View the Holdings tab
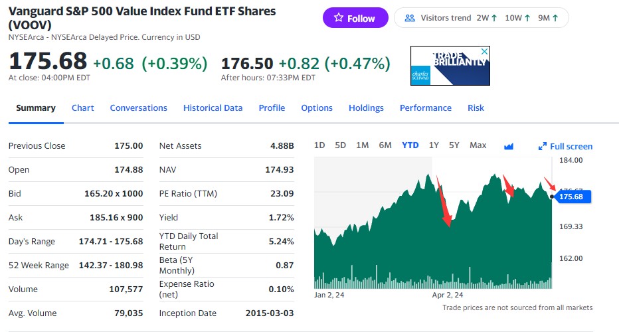The width and height of the screenshot is (619, 332). point(366,108)
